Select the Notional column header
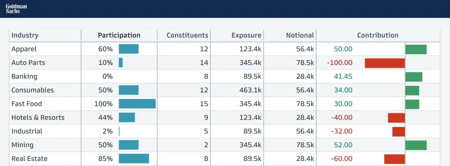This screenshot has height=166, width=450. [x=300, y=35]
